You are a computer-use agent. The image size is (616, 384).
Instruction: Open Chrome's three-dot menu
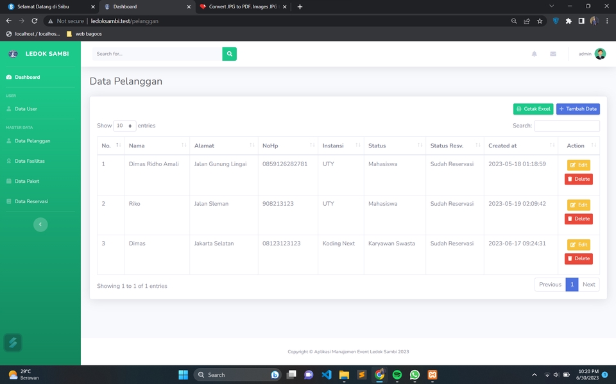[607, 21]
